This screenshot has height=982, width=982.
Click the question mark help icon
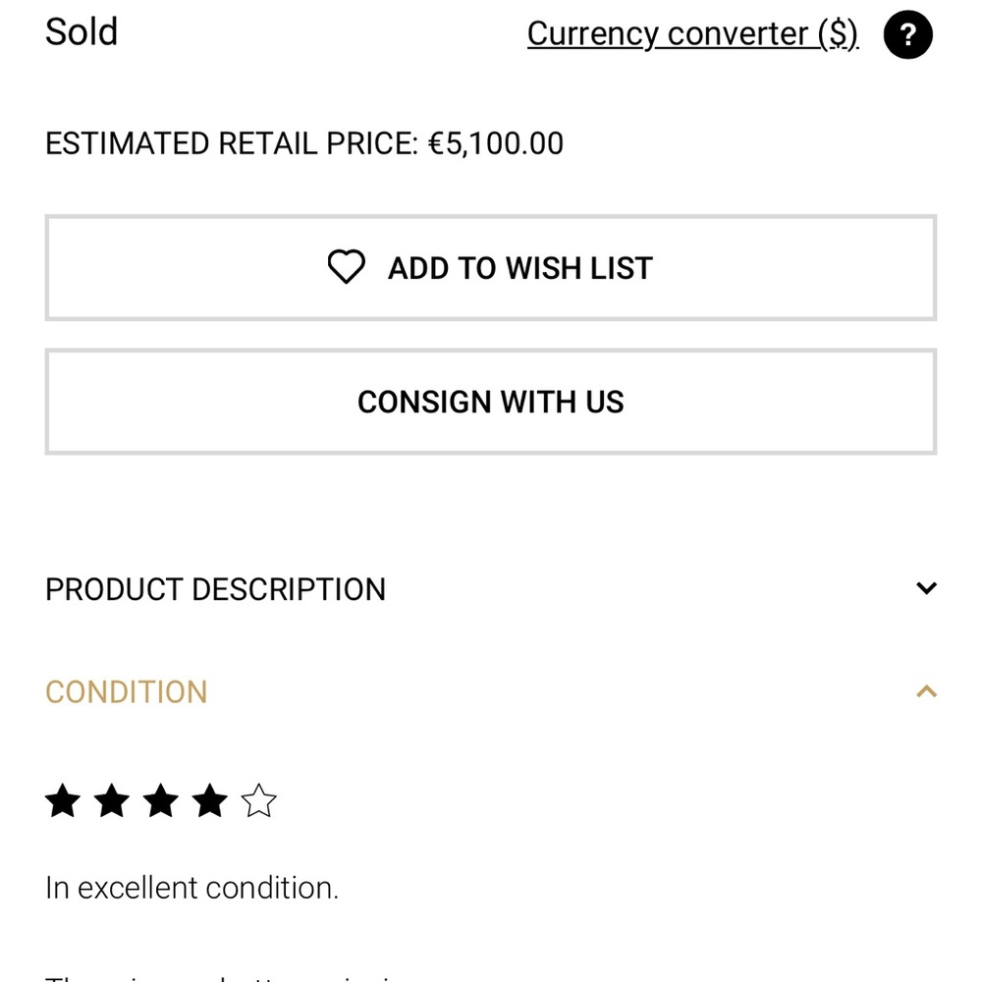(907, 35)
